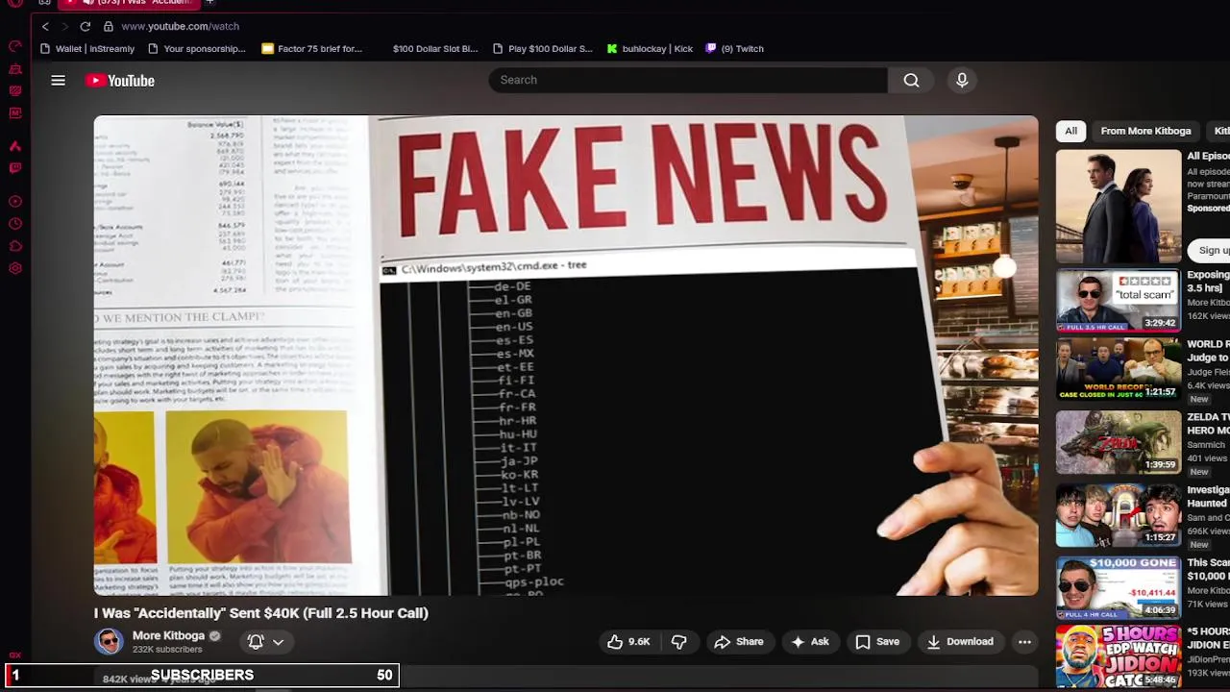Toggle the notification bell for More Kitboga
This screenshot has width=1230, height=692.
click(x=256, y=642)
